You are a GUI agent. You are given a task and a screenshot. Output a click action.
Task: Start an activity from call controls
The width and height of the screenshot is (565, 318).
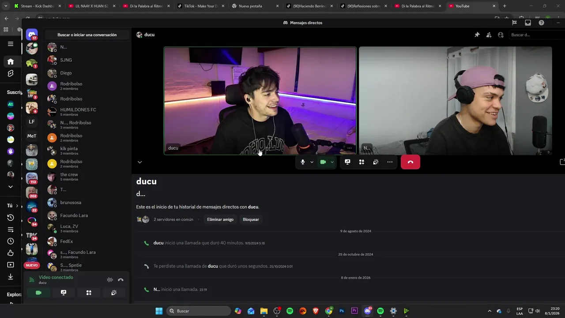362,162
